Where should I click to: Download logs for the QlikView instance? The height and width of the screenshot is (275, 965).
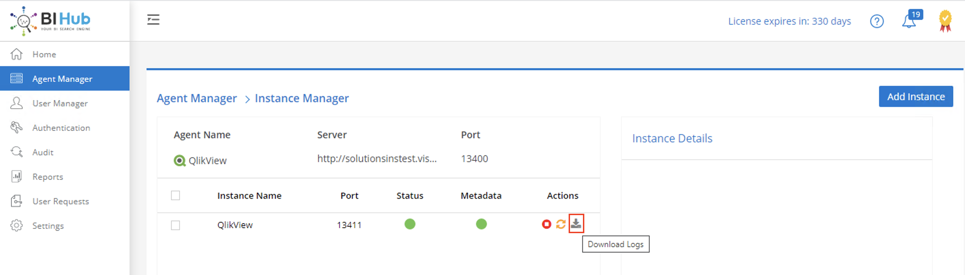[x=576, y=224]
